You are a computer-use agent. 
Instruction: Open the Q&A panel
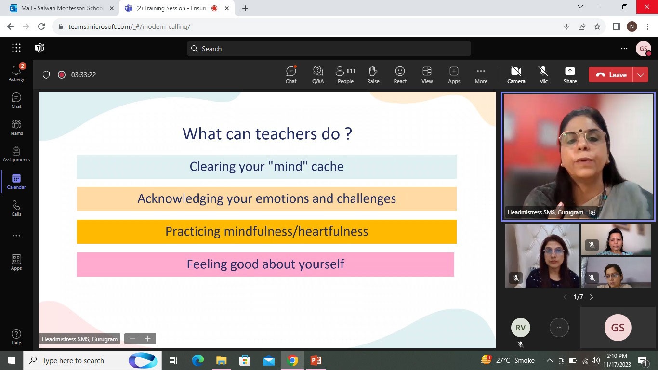click(317, 75)
